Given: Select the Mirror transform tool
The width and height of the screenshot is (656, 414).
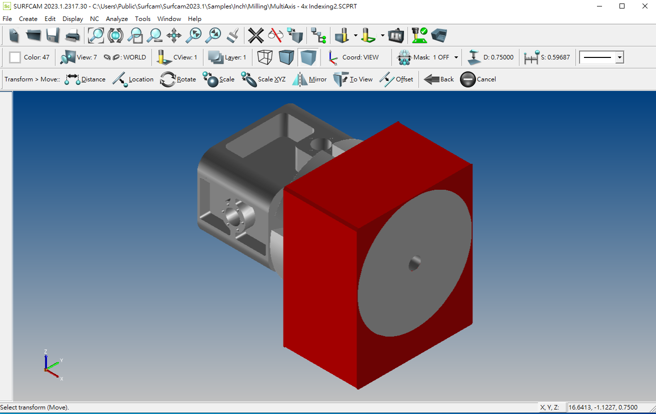Looking at the screenshot, I should pos(309,79).
